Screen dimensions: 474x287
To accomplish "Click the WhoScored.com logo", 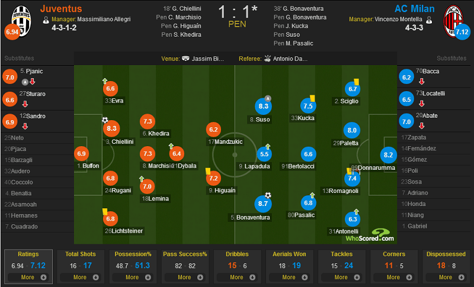I will point(370,235).
